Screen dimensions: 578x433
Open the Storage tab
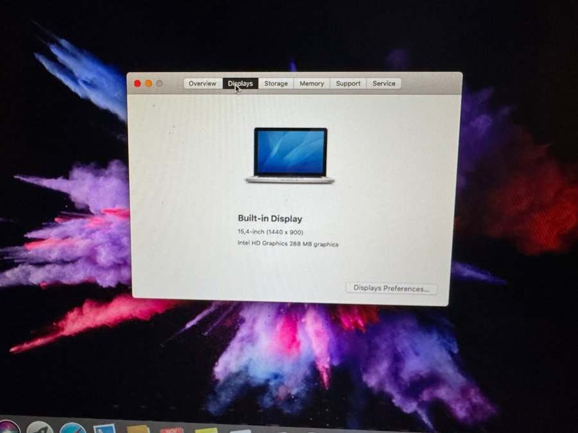click(276, 83)
